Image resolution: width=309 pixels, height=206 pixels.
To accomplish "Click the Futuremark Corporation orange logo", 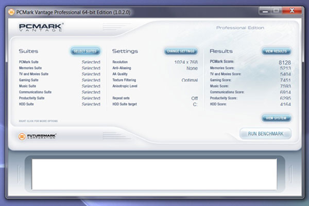I will pyautogui.click(x=22, y=136).
